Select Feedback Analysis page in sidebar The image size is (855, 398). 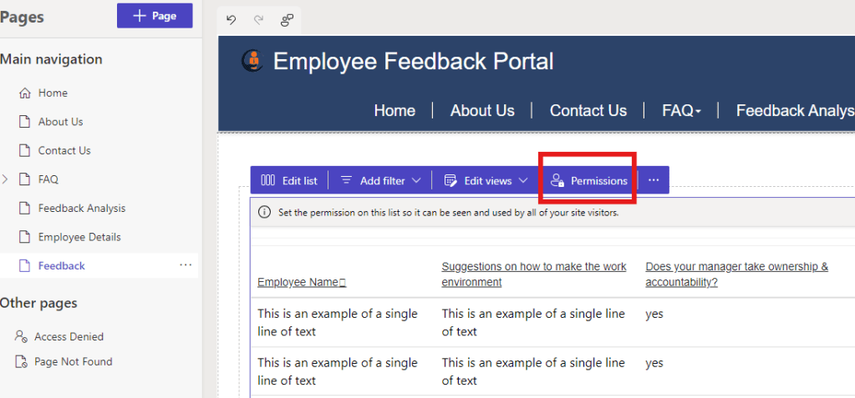coord(81,209)
